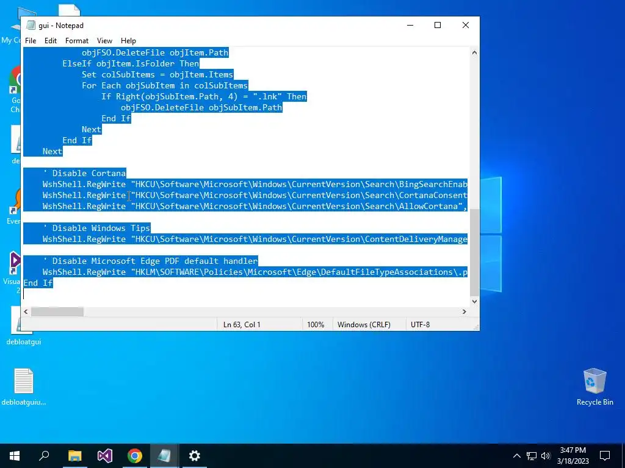625x468 pixels.
Task: Click the final 'End If' line
Action: point(38,283)
